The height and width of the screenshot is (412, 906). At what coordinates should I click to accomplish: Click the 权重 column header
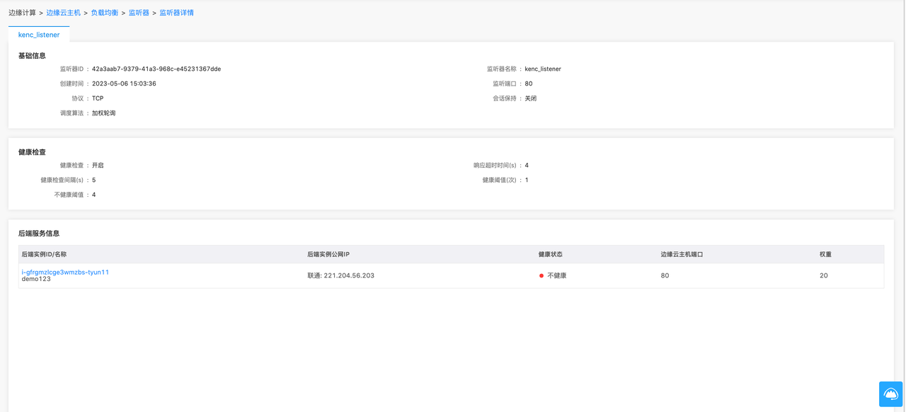pos(825,254)
